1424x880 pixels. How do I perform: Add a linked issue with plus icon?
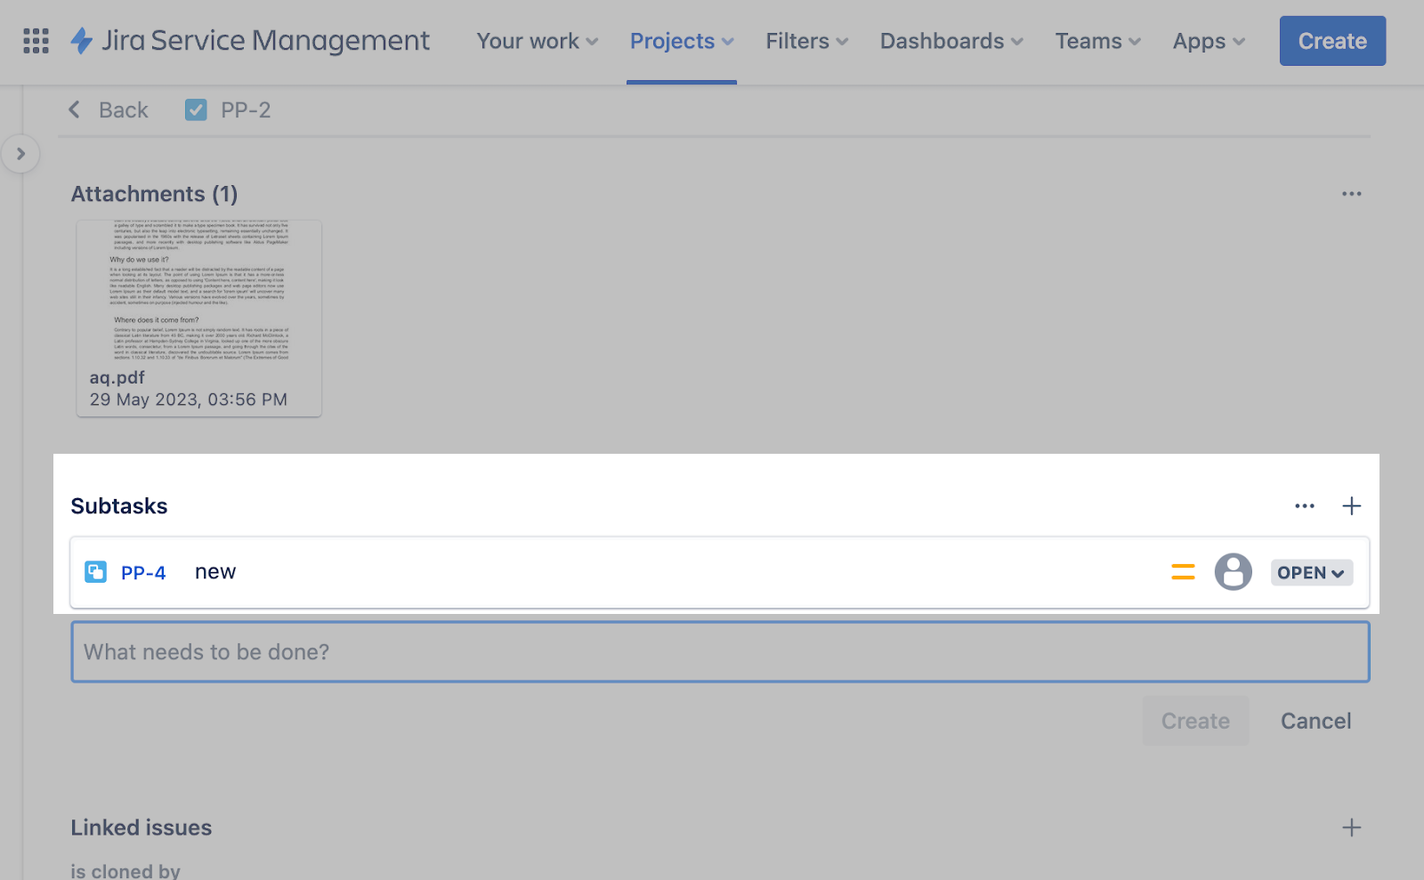click(1351, 828)
